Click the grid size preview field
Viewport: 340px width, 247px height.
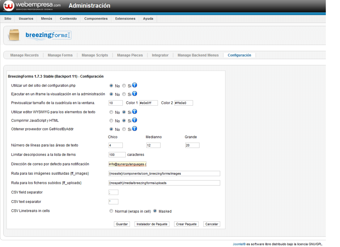click(116, 103)
